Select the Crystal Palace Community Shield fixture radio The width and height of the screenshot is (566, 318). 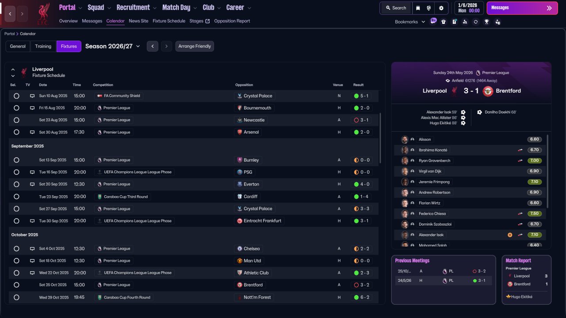coord(16,96)
